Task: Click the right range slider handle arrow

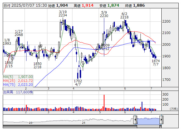Action: pyautogui.click(x=161, y=120)
